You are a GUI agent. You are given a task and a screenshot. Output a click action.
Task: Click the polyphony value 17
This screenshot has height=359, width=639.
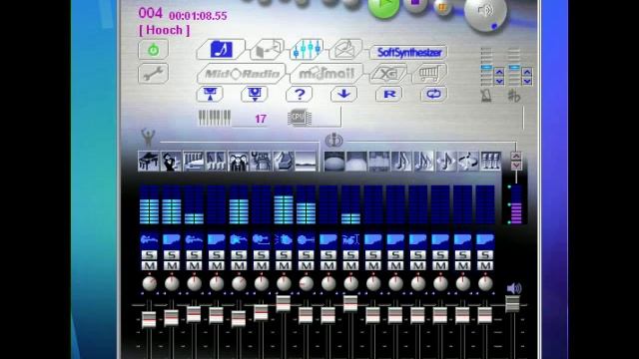pyautogui.click(x=261, y=119)
